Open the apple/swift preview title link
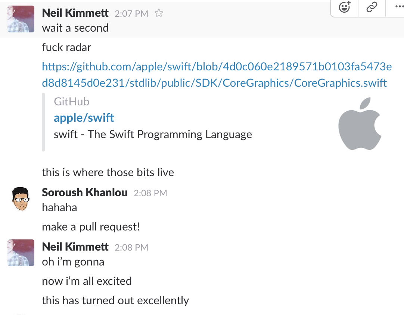 pyautogui.click(x=84, y=118)
